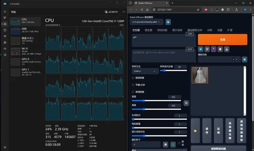Click the orange 生成 generate button
This screenshot has width=254, height=151.
click(x=222, y=39)
